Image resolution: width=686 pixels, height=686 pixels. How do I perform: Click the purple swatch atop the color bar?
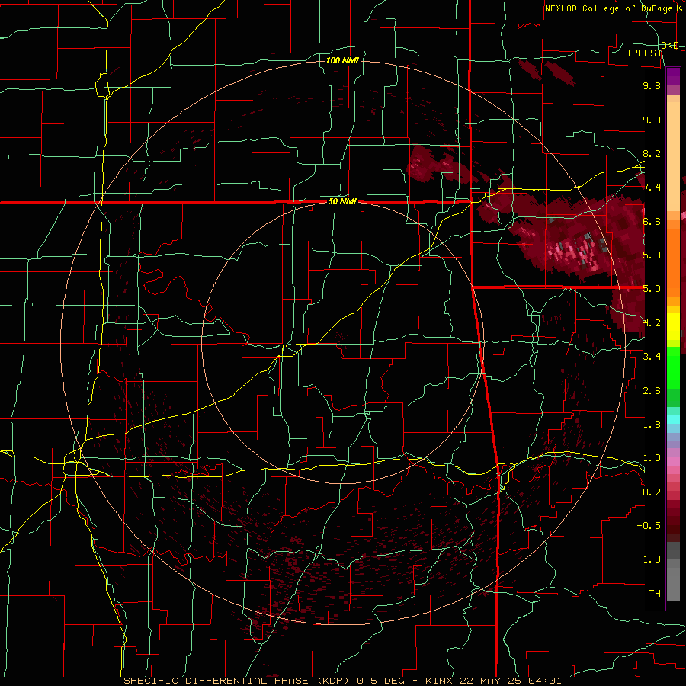(673, 76)
